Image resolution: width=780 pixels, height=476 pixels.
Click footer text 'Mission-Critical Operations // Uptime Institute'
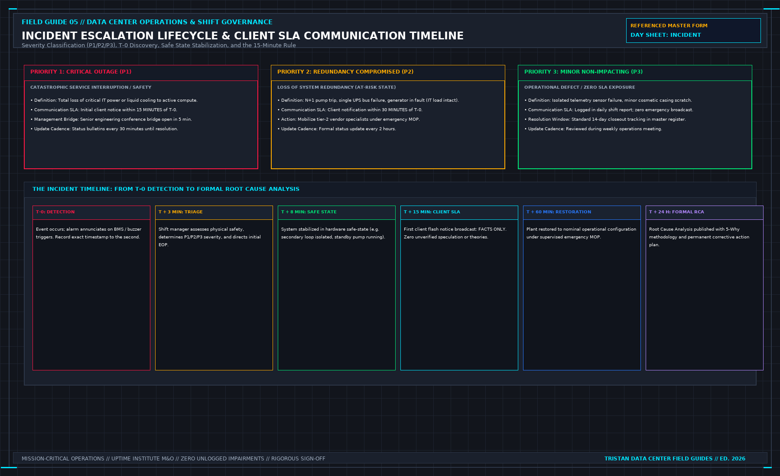173,459
